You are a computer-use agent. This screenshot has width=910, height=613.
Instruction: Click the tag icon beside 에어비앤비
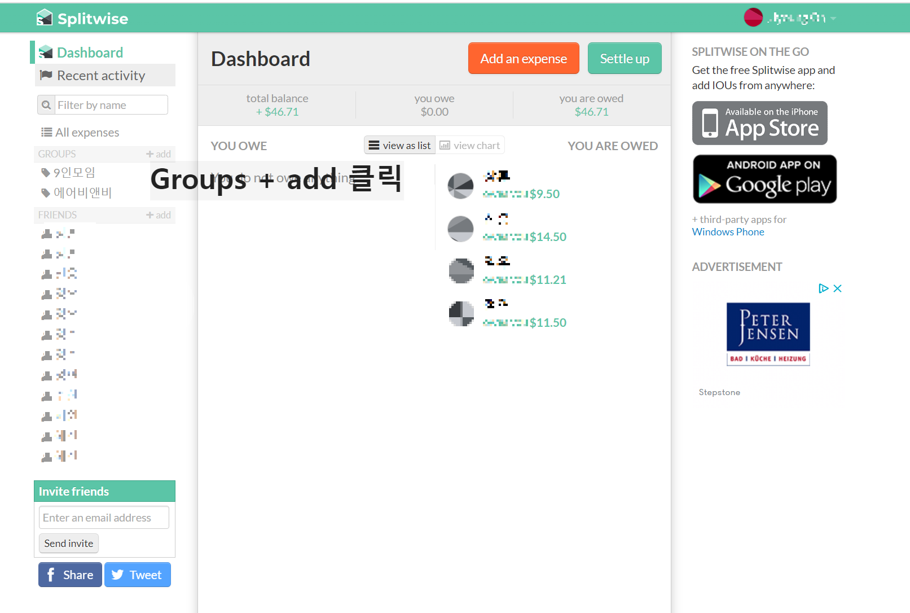coord(46,192)
